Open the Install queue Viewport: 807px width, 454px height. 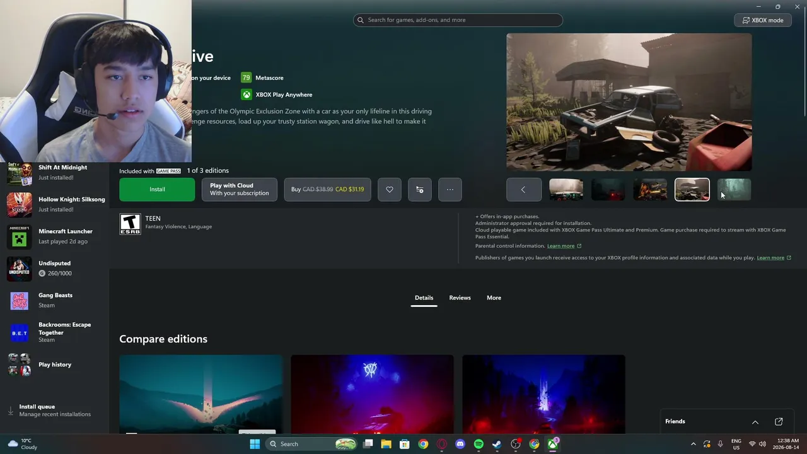pos(55,410)
